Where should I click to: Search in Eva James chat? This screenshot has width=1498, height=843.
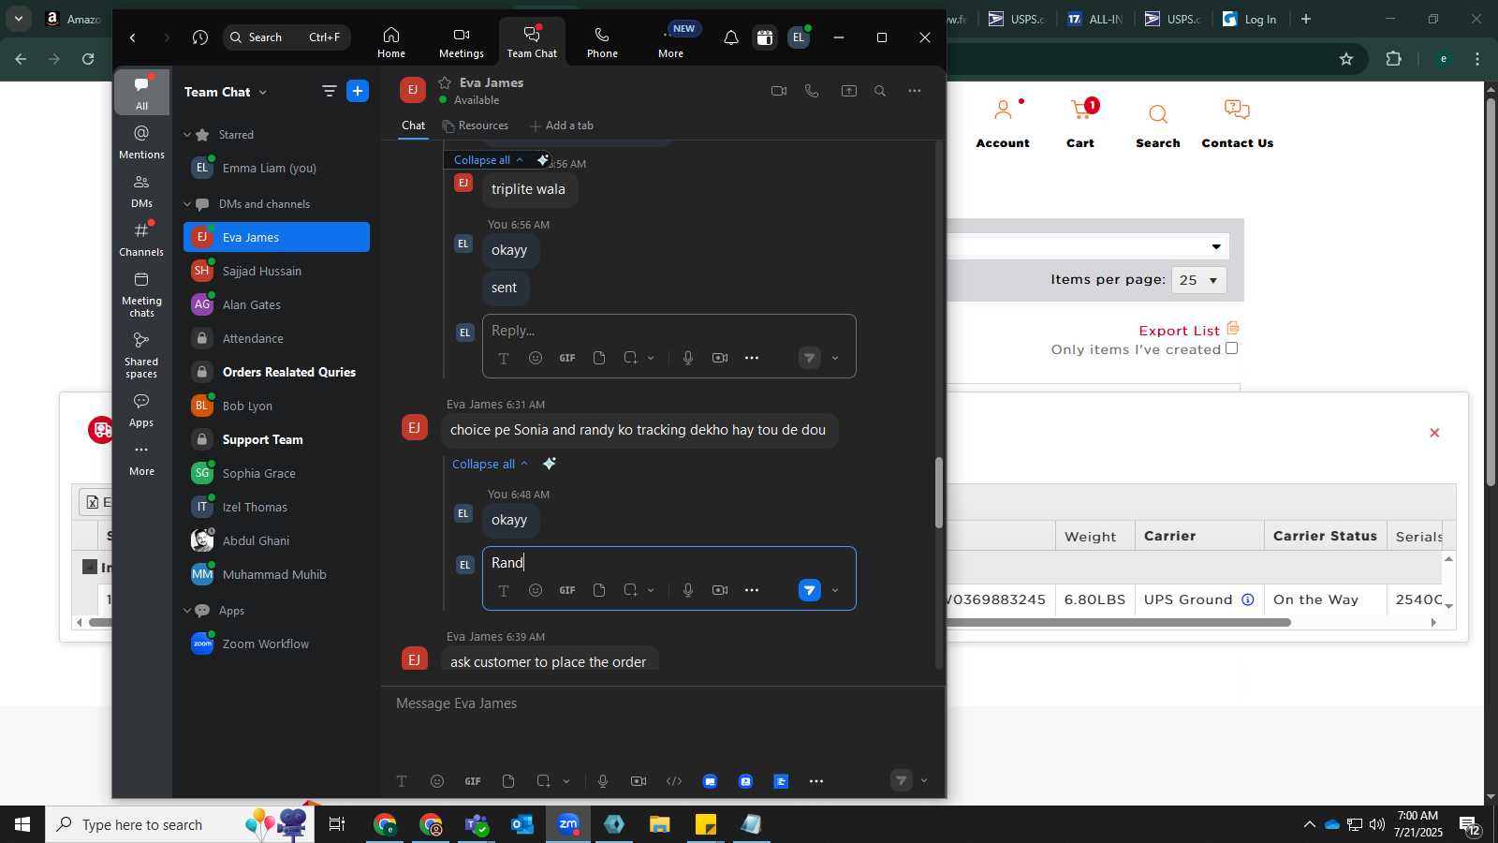click(880, 91)
